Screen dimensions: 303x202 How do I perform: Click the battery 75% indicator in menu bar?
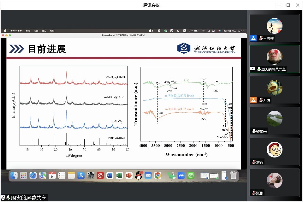(x=193, y=31)
